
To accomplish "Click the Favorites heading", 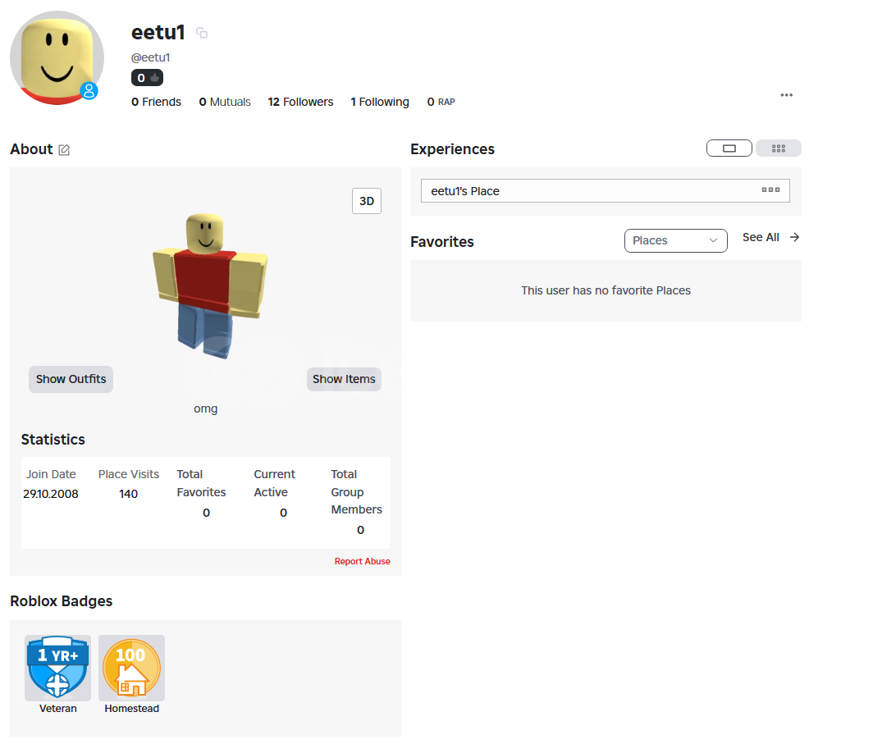I will point(442,242).
